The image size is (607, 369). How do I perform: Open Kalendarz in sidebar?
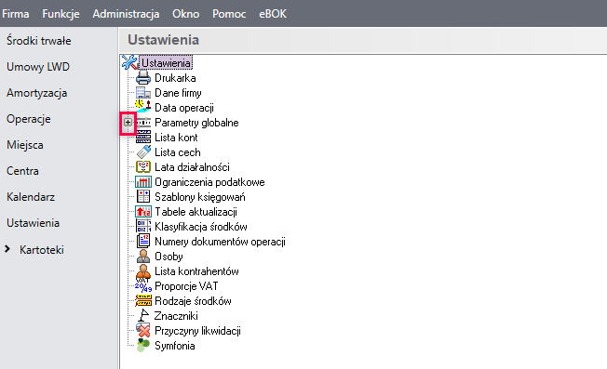point(31,197)
